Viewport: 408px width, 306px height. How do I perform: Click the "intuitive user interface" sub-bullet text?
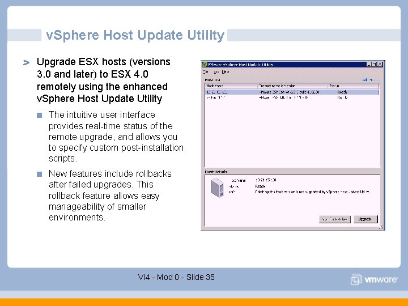(x=116, y=137)
